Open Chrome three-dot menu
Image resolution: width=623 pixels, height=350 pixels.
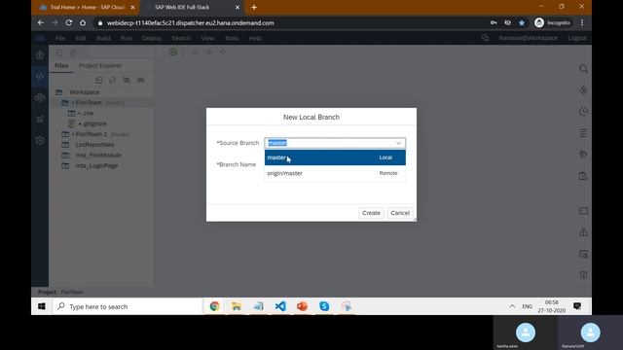(582, 23)
